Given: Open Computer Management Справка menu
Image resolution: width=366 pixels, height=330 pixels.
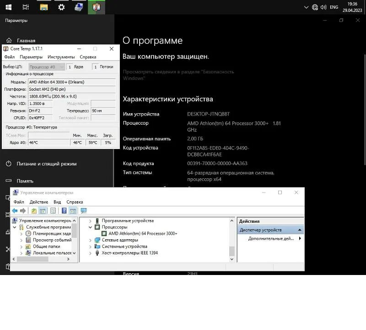Looking at the screenshot, I should (75, 202).
